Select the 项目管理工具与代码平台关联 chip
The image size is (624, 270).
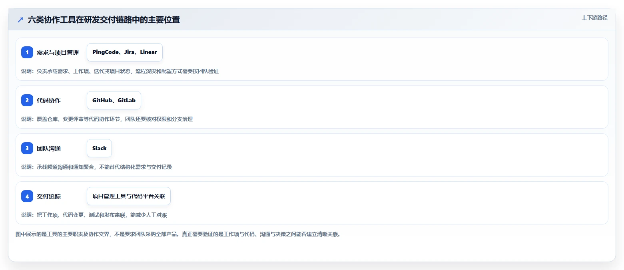(x=129, y=196)
